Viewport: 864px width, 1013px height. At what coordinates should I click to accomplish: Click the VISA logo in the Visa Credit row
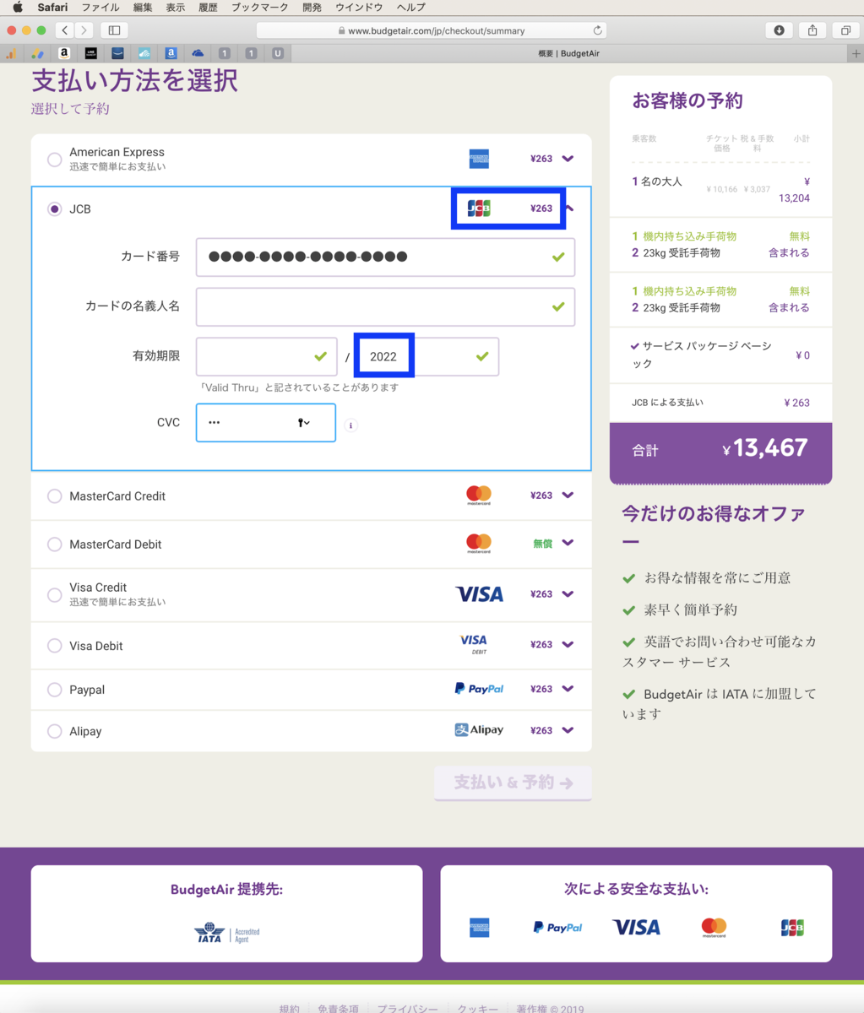tap(479, 594)
